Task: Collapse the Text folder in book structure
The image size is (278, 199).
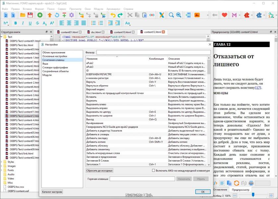Action: point(2,37)
